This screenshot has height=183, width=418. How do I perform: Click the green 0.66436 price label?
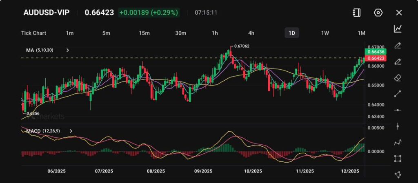click(376, 52)
